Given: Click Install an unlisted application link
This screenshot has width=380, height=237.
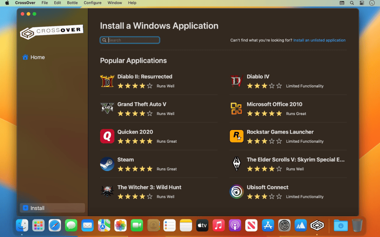Looking at the screenshot, I should (x=320, y=40).
